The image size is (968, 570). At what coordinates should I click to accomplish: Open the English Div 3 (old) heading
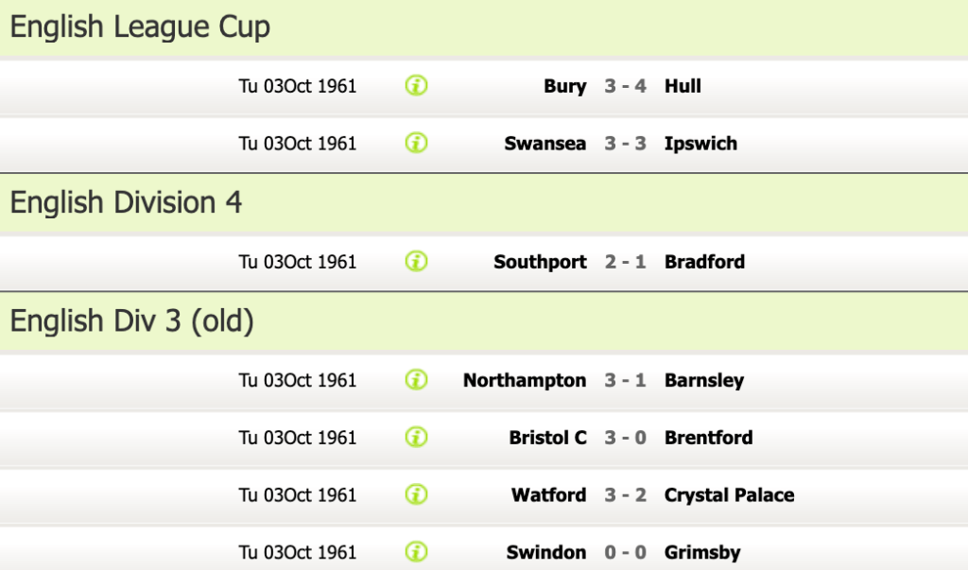pyautogui.click(x=132, y=321)
